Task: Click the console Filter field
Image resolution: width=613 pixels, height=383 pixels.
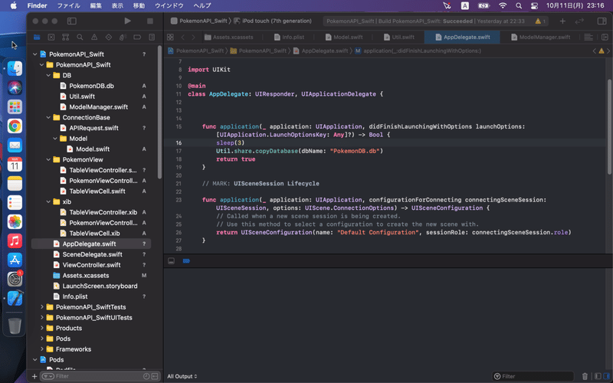Action: pyautogui.click(x=536, y=376)
